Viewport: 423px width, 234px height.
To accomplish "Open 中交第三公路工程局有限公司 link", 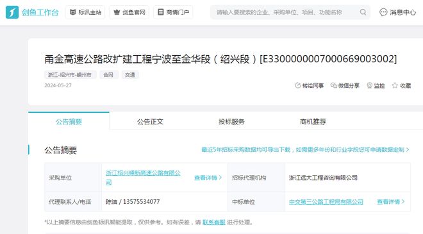I will 326,201.
